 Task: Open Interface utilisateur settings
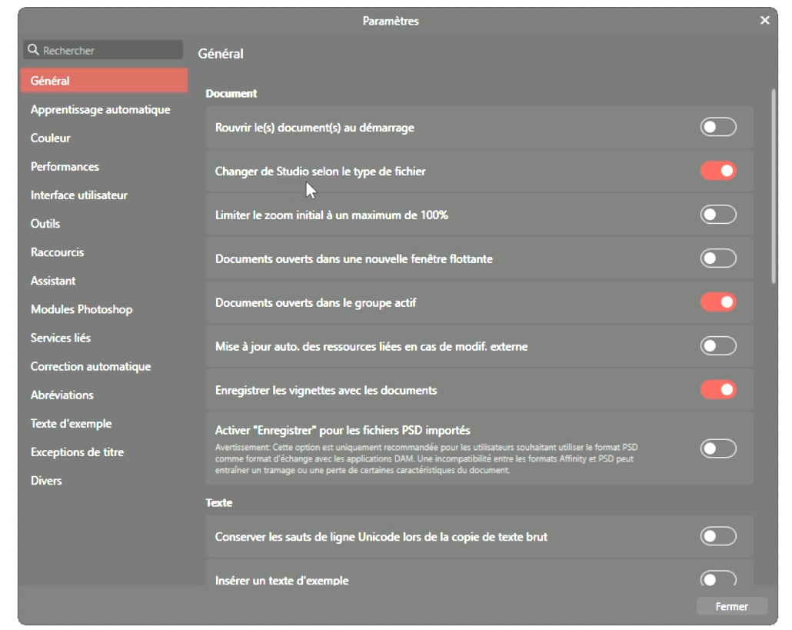tap(79, 195)
